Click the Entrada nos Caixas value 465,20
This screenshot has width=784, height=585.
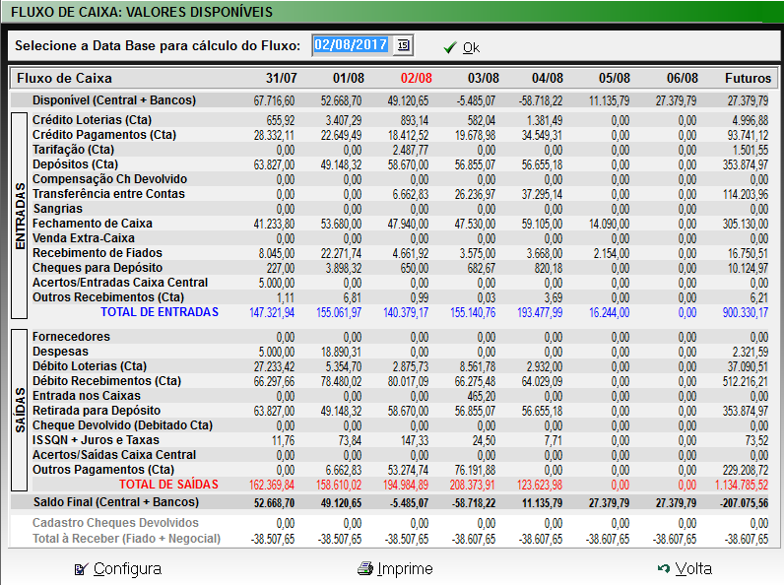pyautogui.click(x=481, y=397)
